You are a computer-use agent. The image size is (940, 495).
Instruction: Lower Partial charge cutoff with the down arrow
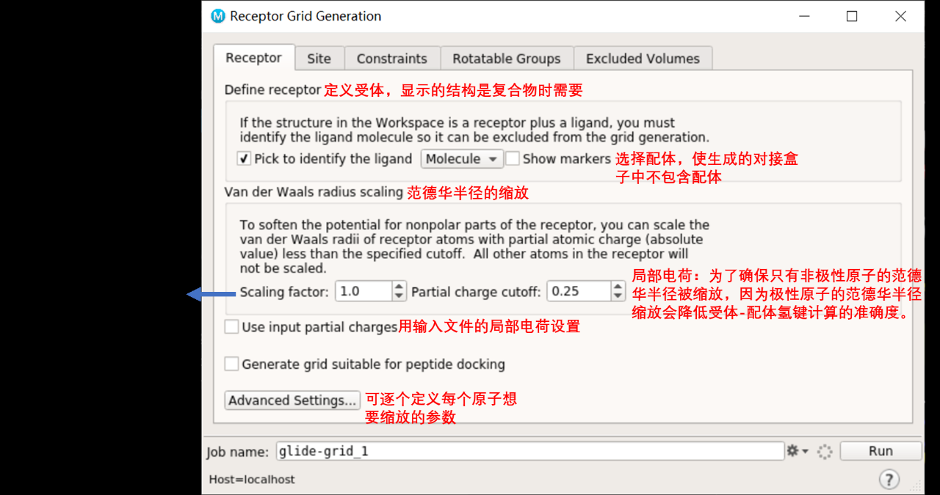tap(618, 296)
